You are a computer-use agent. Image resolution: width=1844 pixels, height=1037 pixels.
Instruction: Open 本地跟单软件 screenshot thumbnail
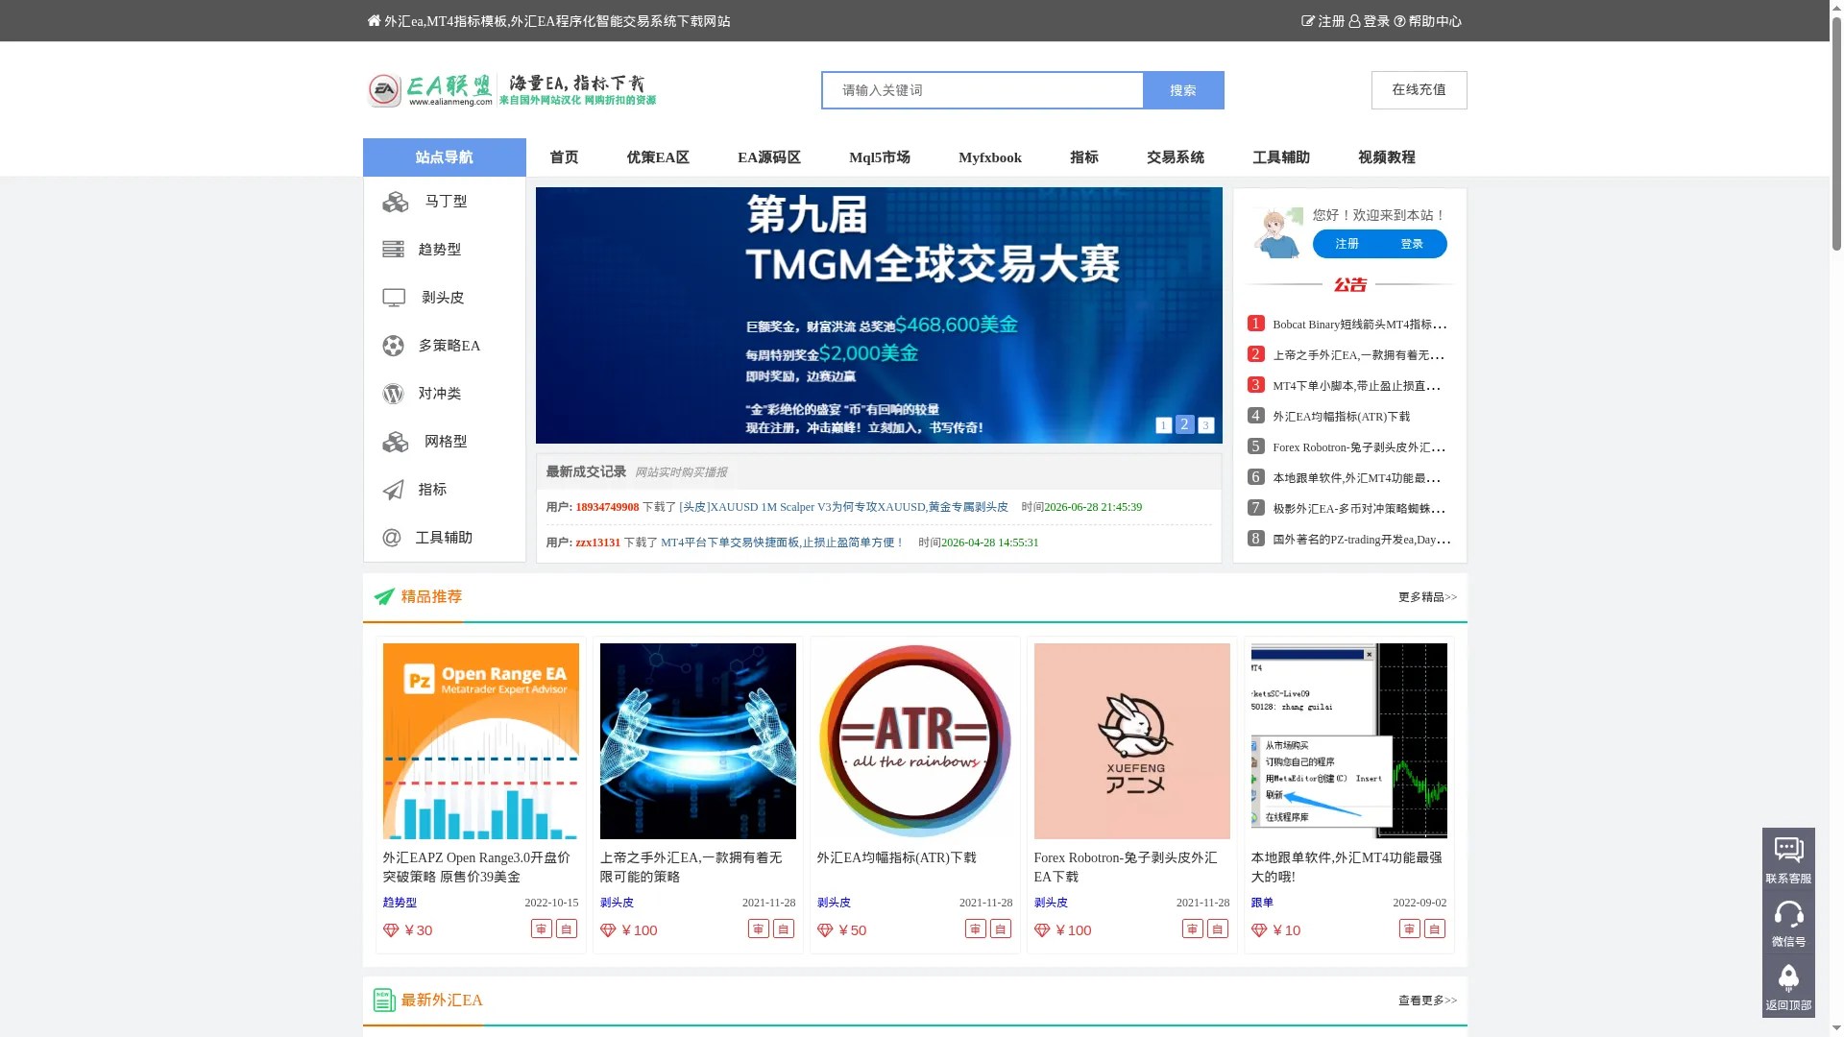(1349, 741)
